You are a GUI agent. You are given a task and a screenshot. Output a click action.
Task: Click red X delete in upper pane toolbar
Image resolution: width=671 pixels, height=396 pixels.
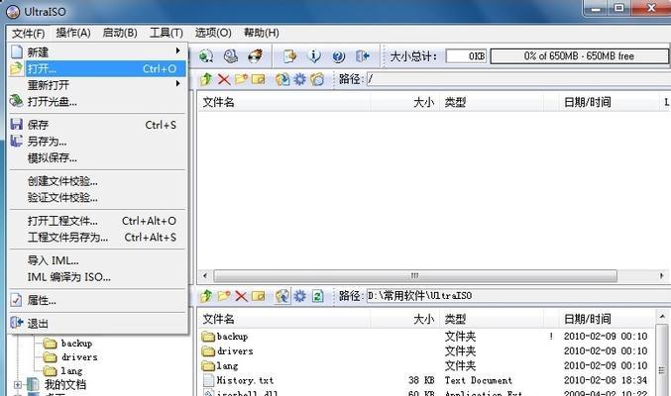click(224, 79)
